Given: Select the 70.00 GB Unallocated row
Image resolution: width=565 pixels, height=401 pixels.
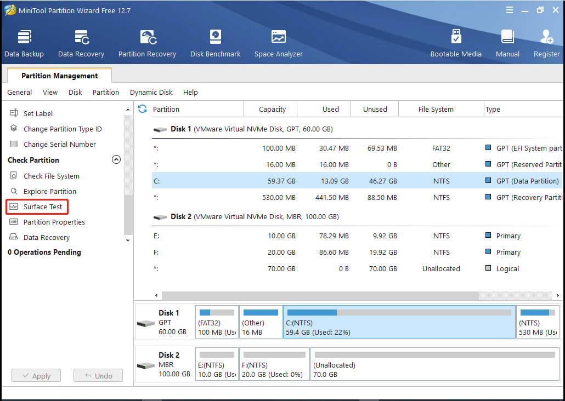Looking at the screenshot, I should [357, 268].
